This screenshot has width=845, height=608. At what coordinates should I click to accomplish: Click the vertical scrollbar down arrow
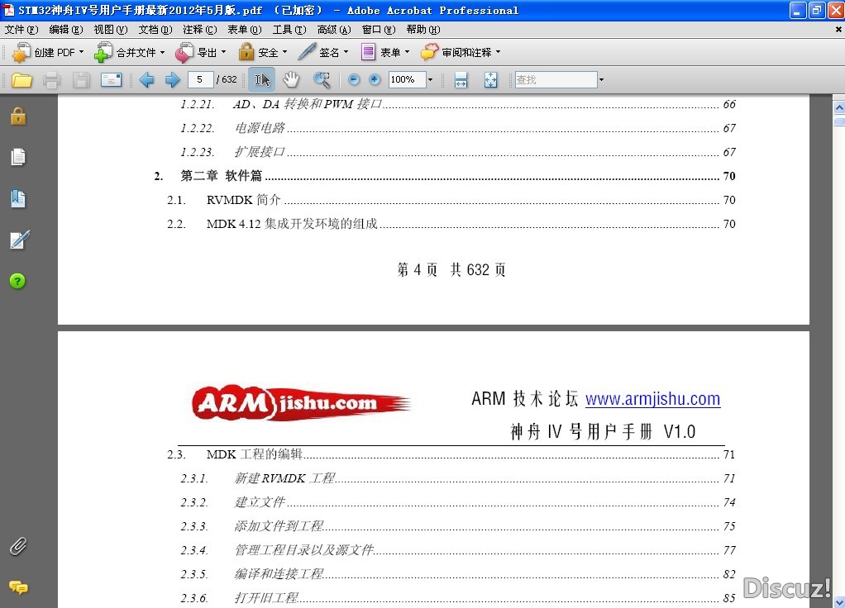[838, 601]
